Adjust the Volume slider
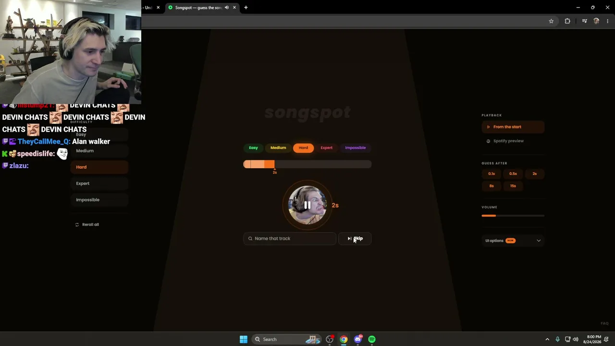This screenshot has width=615, height=346. tap(513, 216)
